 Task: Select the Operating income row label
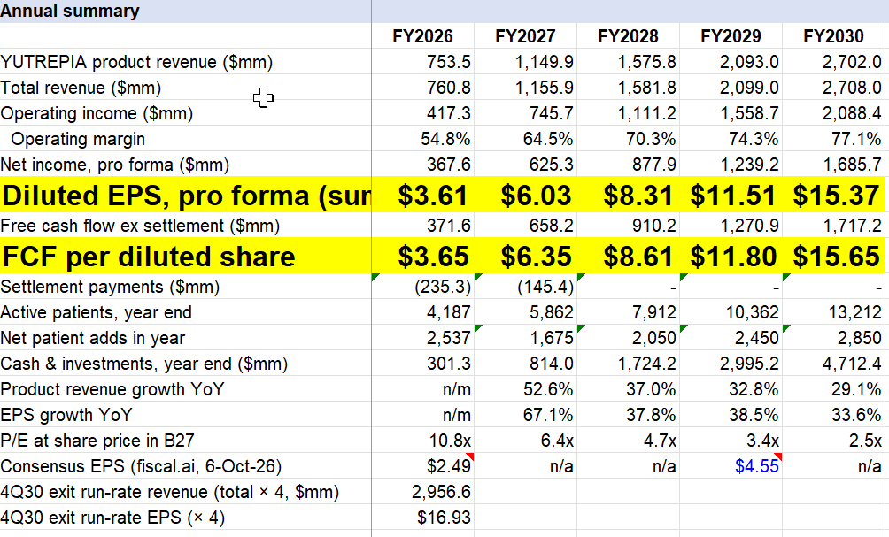(185, 112)
